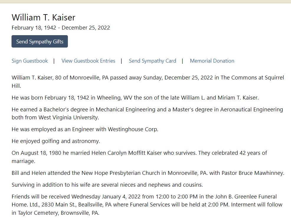Open the Memorial Donation link

coord(212,61)
